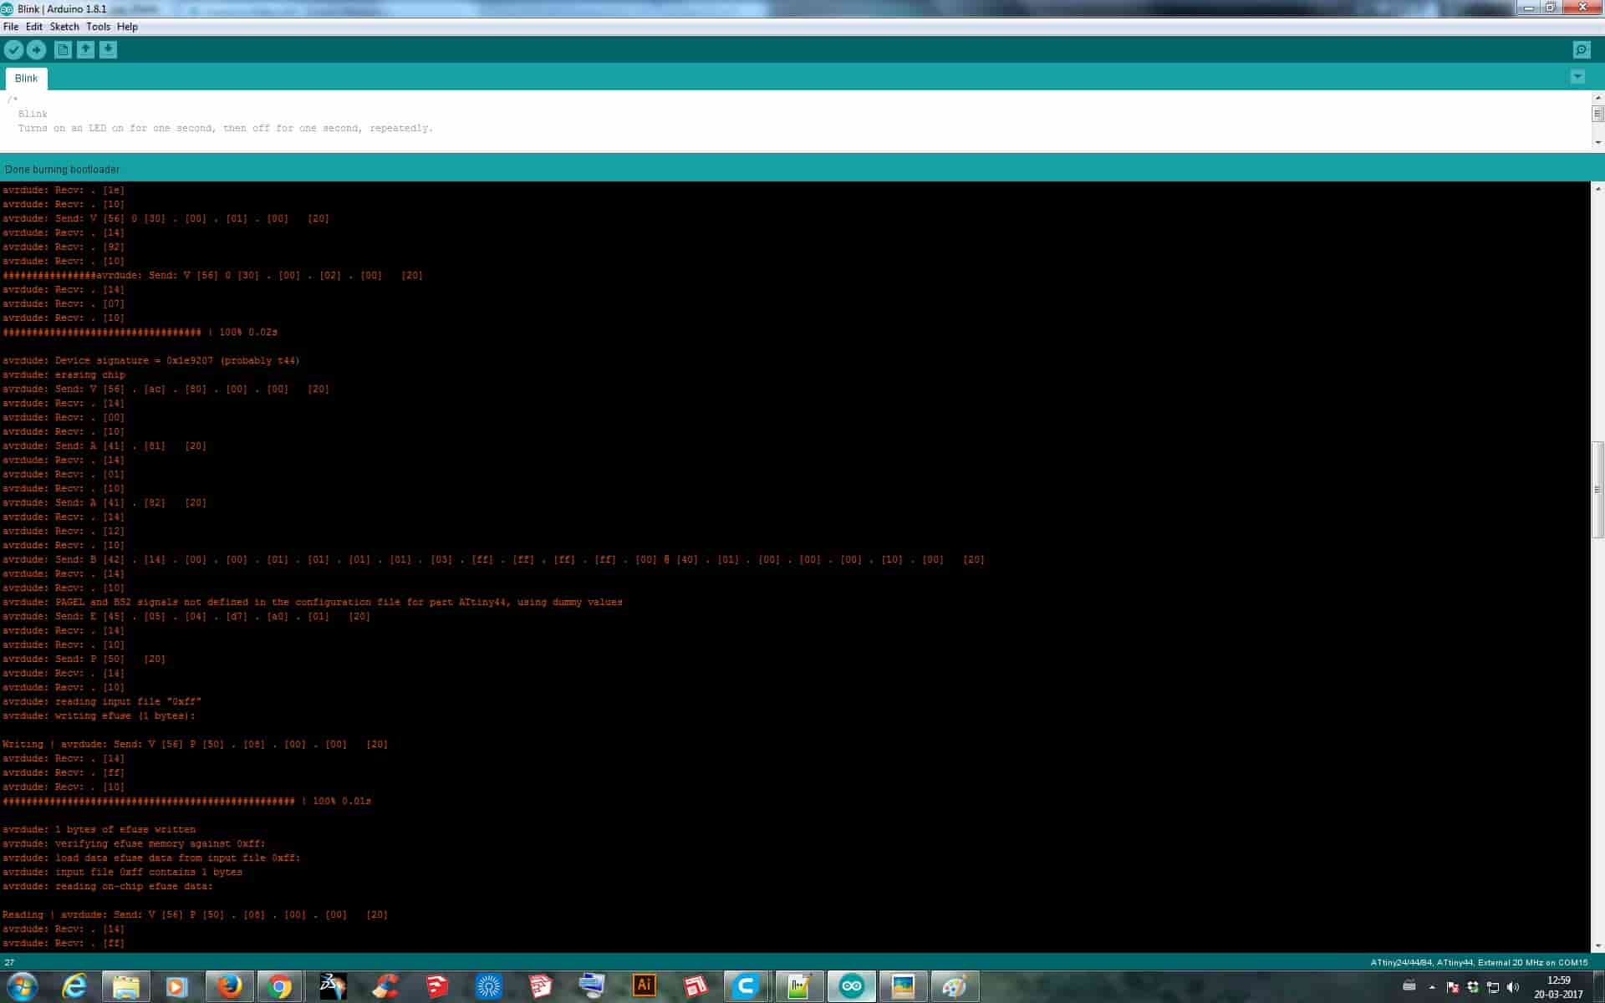
Task: Open the blue circular-burst app icon in taskbar
Action: point(488,987)
